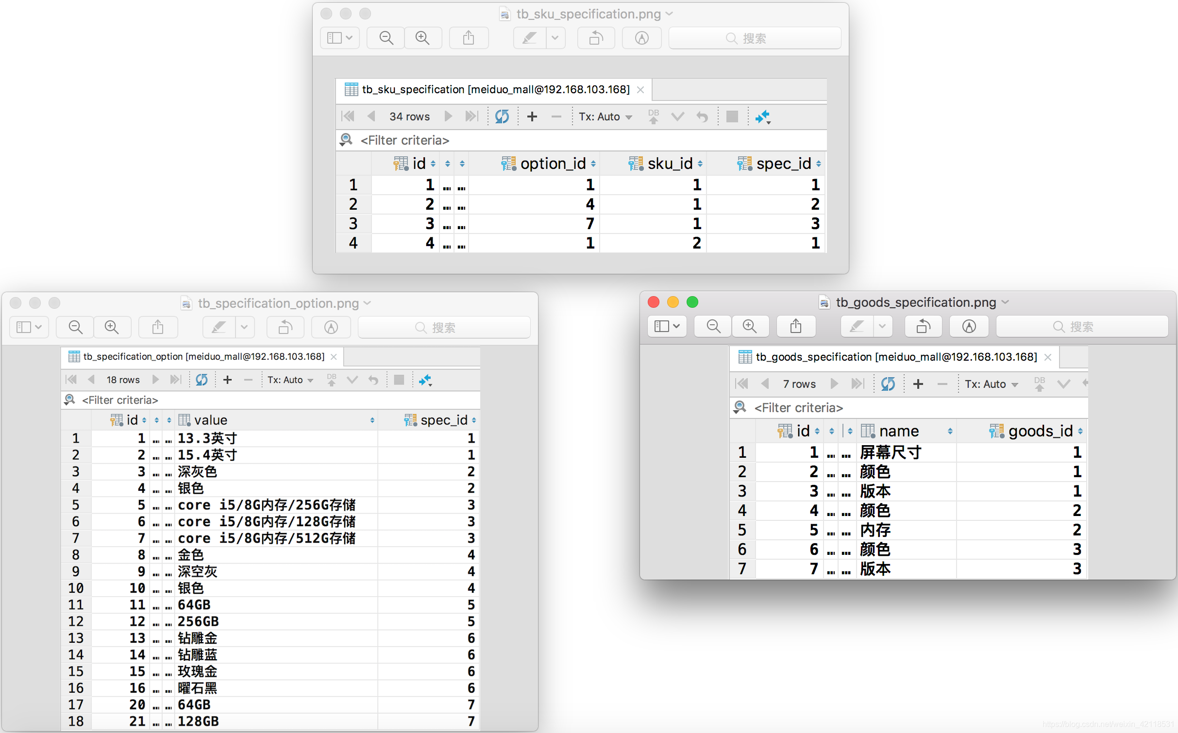Click share icon in tb_goods_specification.png window
The width and height of the screenshot is (1178, 733).
coord(796,326)
